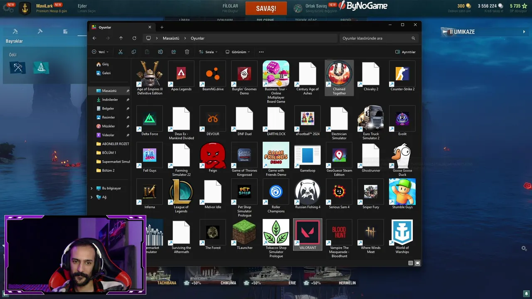Open the Apex Legends shortcut
Image resolution: width=532 pixels, height=299 pixels.
pyautogui.click(x=181, y=74)
